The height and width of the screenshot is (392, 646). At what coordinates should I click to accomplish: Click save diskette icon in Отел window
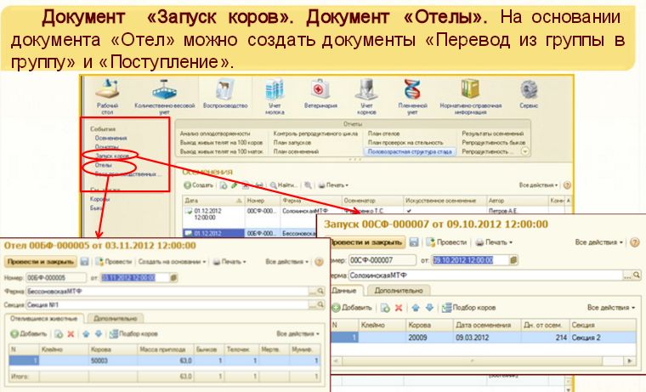84,263
